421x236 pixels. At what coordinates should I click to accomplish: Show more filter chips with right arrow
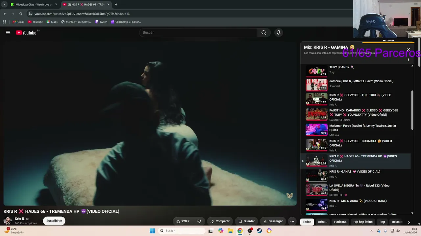[409, 222]
